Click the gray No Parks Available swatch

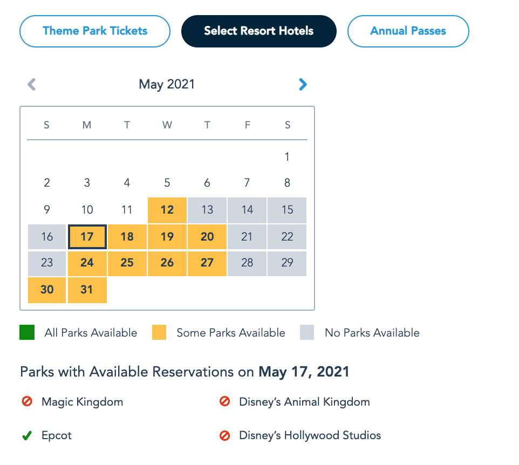click(307, 333)
